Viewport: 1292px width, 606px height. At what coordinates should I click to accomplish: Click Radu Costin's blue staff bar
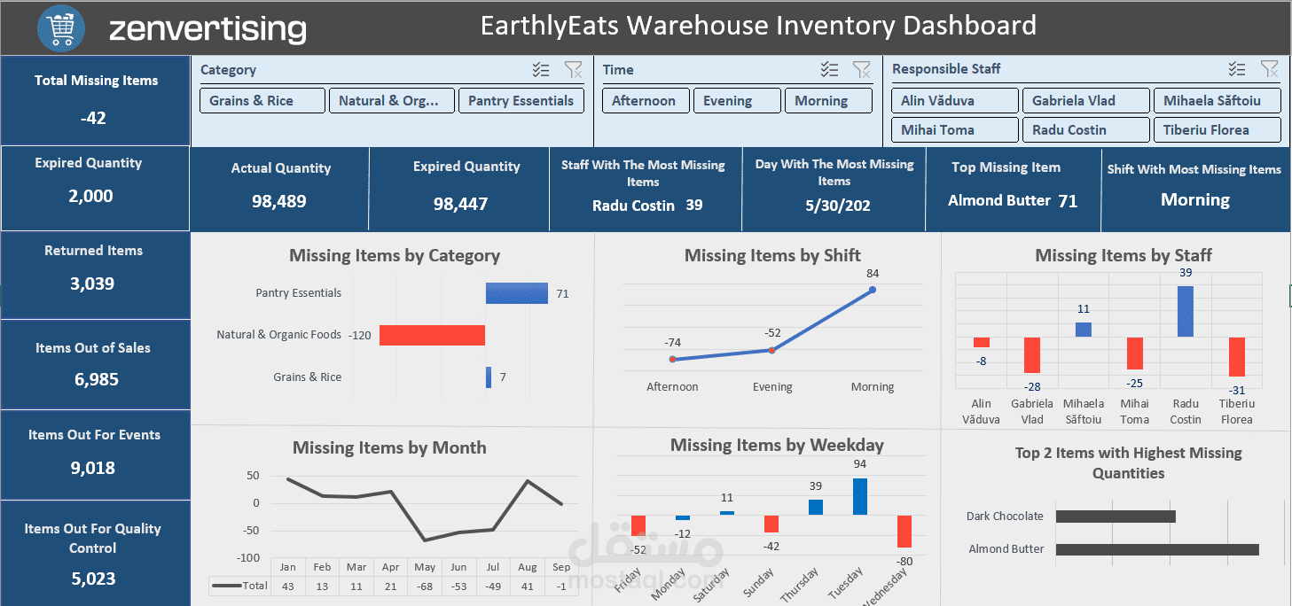click(1186, 311)
